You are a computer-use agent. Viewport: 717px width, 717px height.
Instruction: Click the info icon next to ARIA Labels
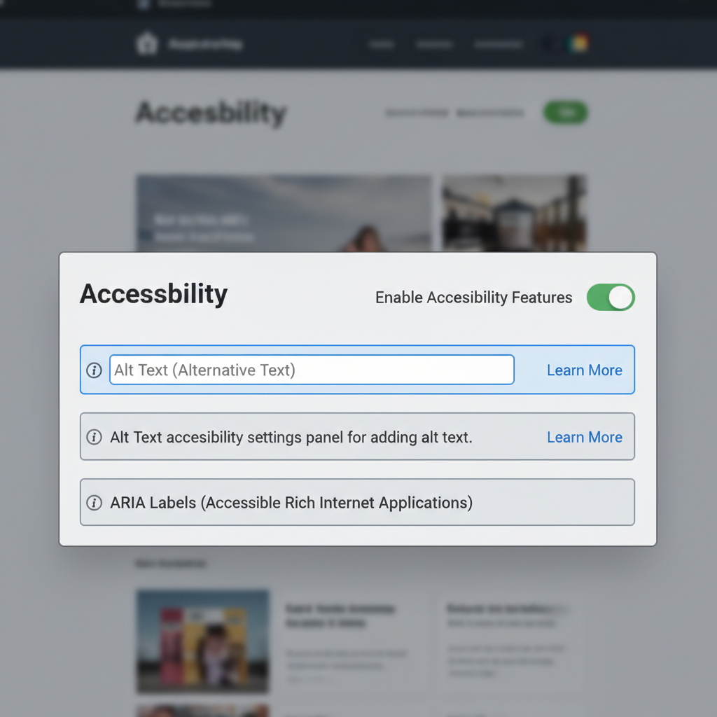point(94,502)
